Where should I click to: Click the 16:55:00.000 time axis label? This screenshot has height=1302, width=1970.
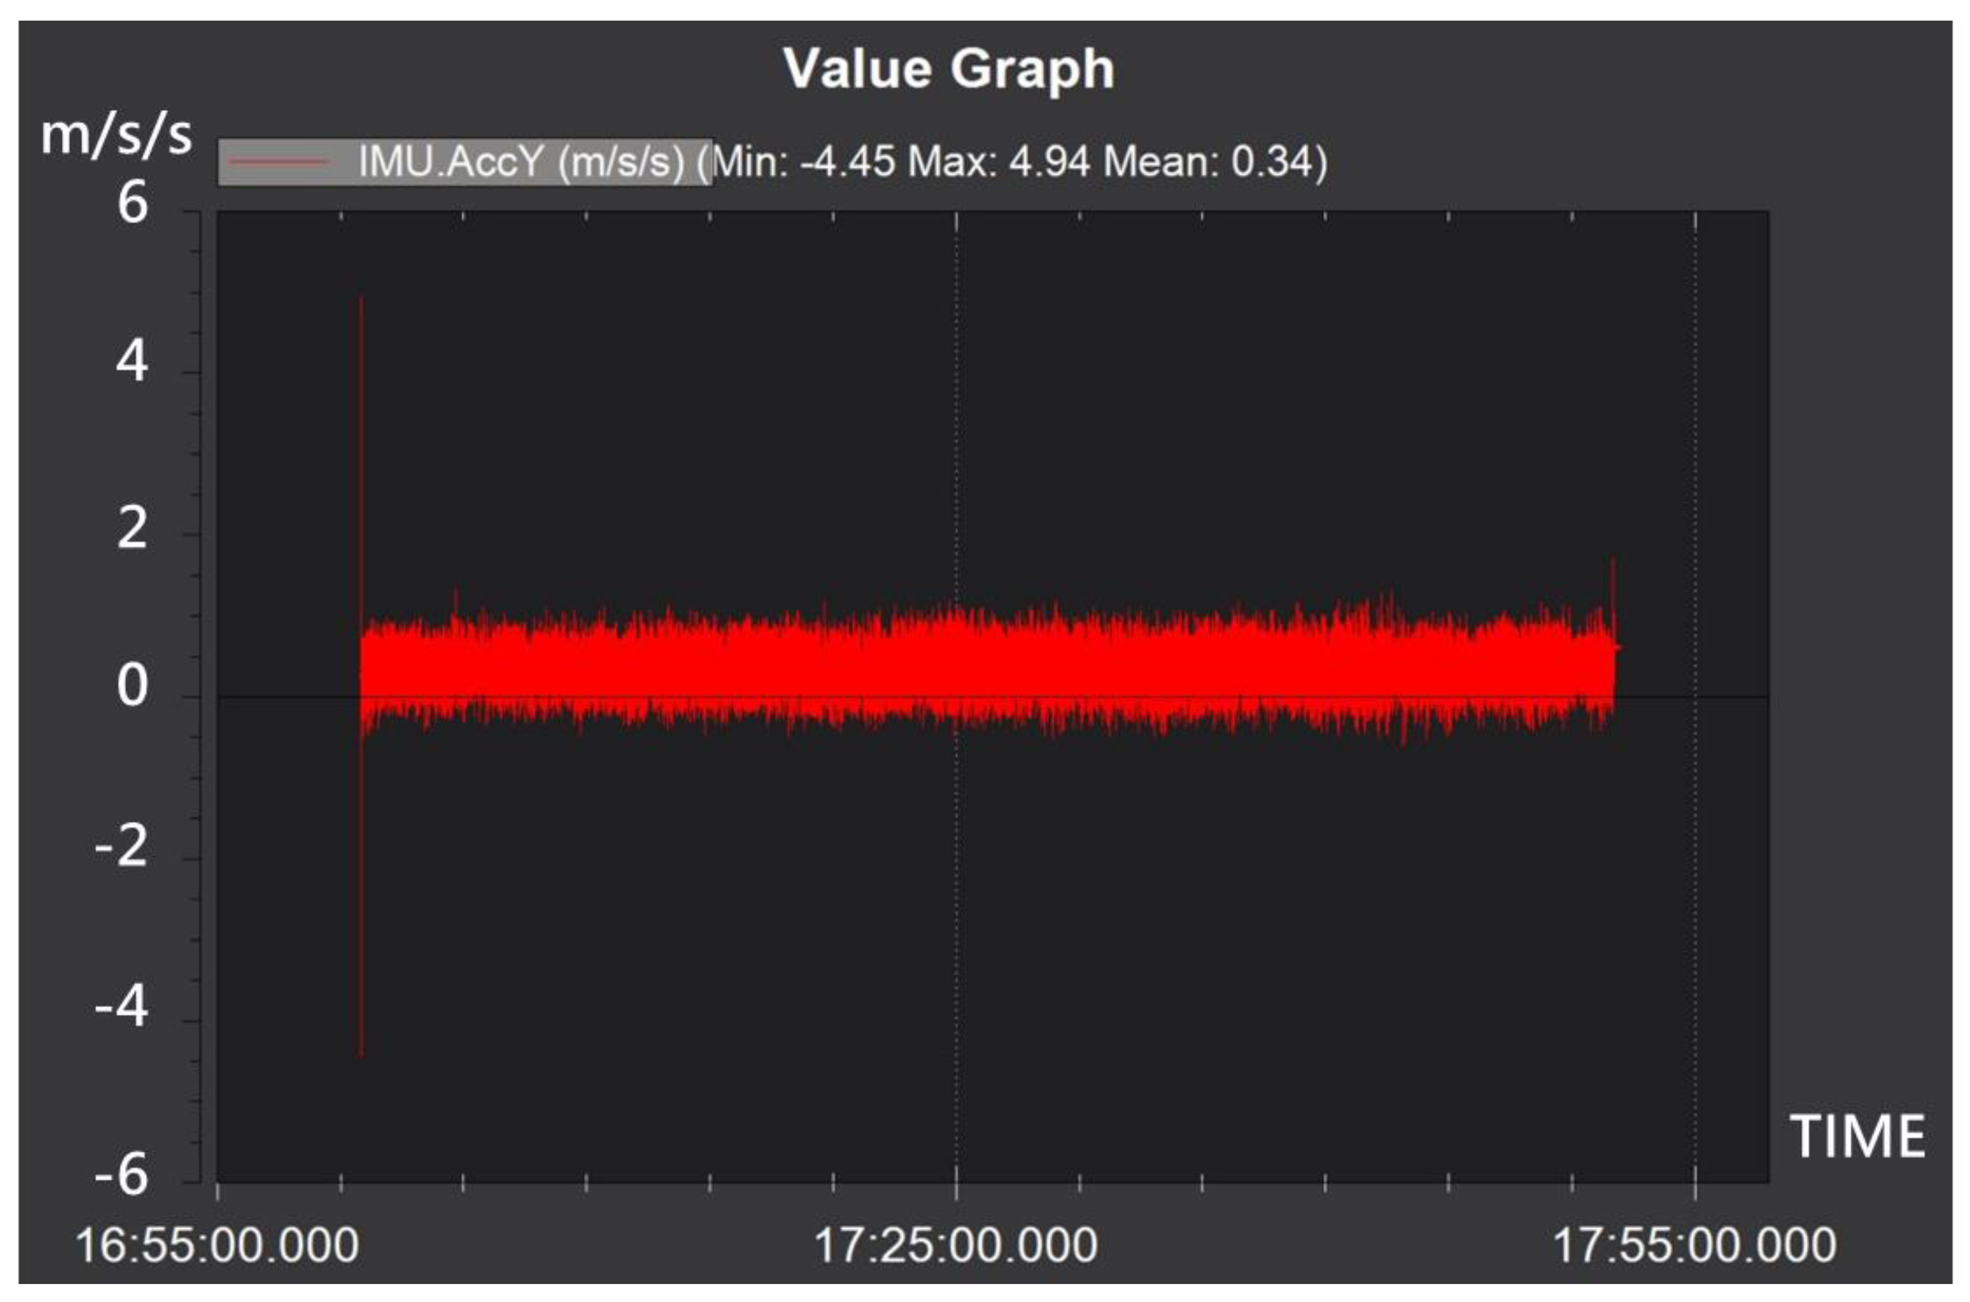point(217,1245)
